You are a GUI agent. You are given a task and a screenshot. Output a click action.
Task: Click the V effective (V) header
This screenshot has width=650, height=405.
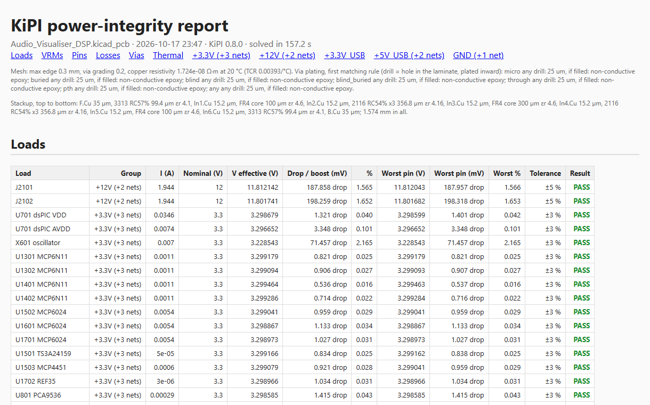point(255,173)
